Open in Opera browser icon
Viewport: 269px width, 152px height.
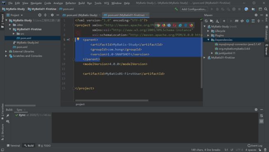[x=175, y=25]
